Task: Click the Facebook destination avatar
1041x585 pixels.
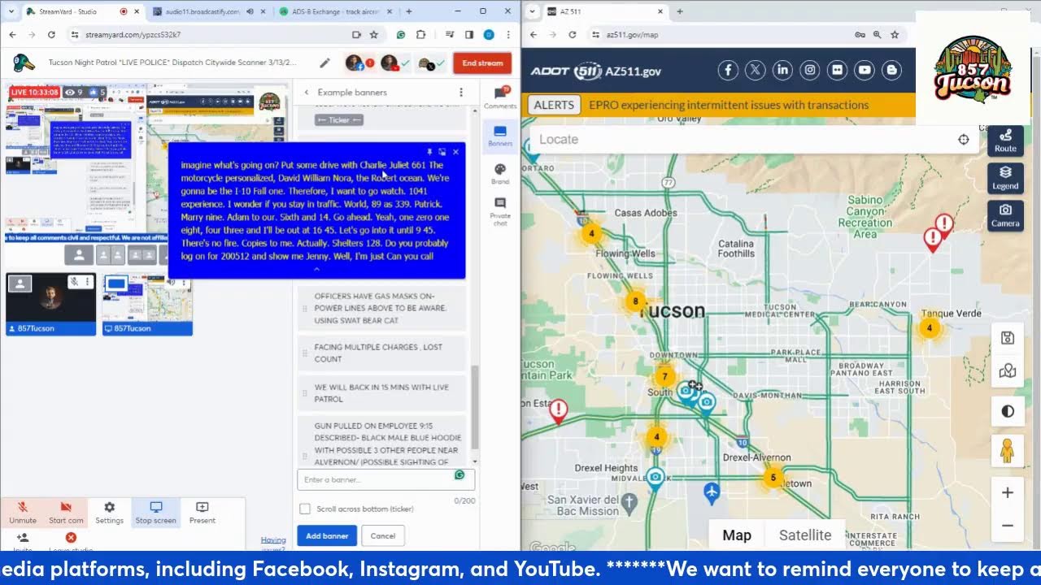Action: pos(354,63)
